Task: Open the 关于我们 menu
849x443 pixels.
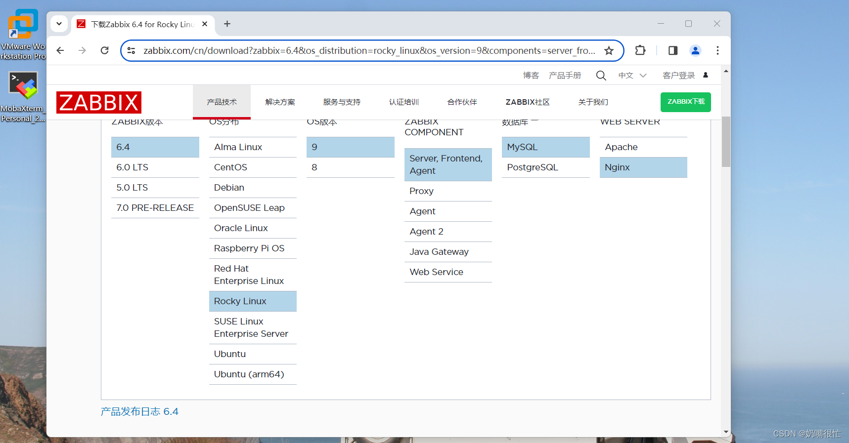Action: click(593, 102)
